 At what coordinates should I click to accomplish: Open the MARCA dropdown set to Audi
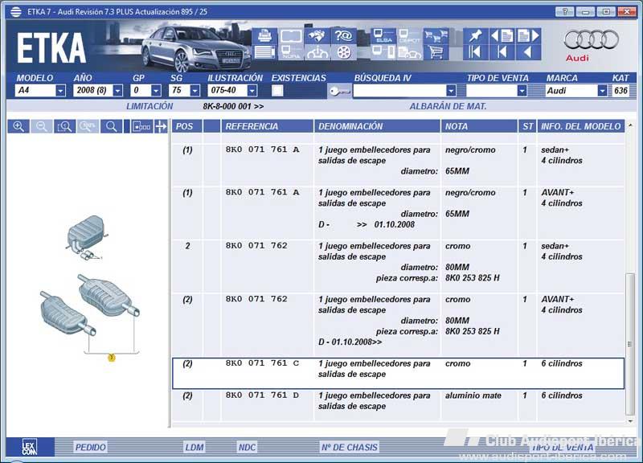602,91
